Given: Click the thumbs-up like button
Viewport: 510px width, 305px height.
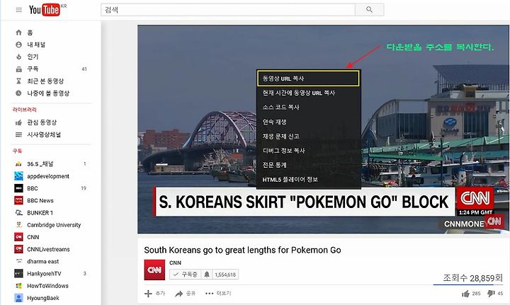Looking at the screenshot, I should coord(471,294).
